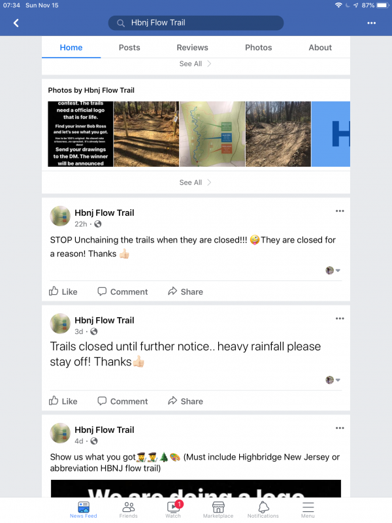Open post options for the 22h post

(340, 211)
